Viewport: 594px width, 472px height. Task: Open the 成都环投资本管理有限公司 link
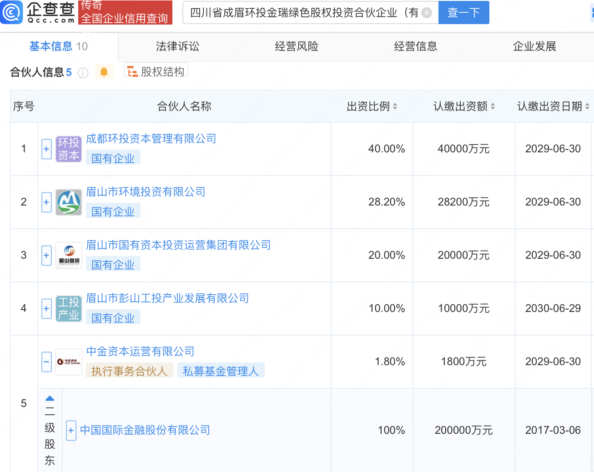coord(151,139)
